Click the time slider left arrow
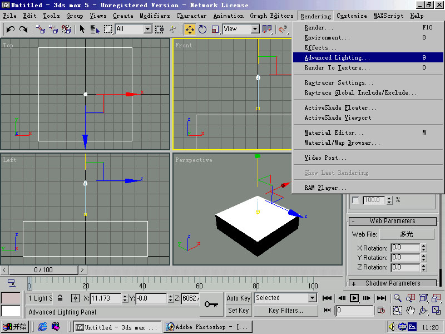 click(4, 270)
